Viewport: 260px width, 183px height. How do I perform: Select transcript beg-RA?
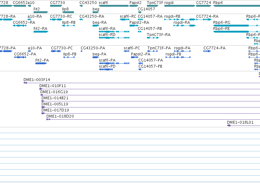(x=96, y=26)
